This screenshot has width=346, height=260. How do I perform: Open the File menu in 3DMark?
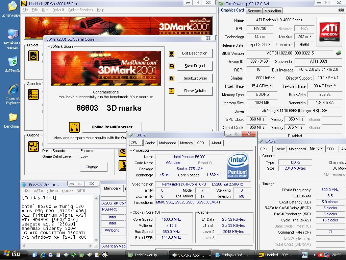click(25, 10)
